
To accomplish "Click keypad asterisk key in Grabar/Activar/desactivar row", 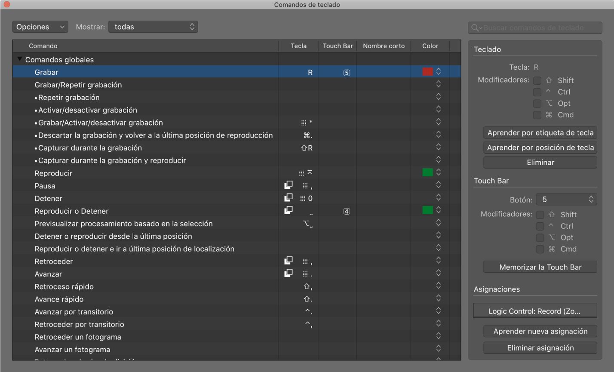I will pyautogui.click(x=307, y=123).
